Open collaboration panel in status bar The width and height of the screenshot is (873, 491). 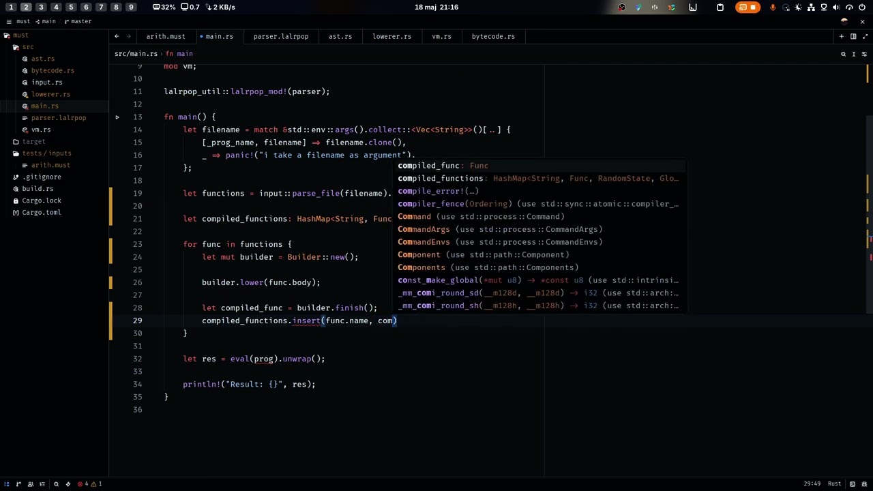[x=30, y=484]
